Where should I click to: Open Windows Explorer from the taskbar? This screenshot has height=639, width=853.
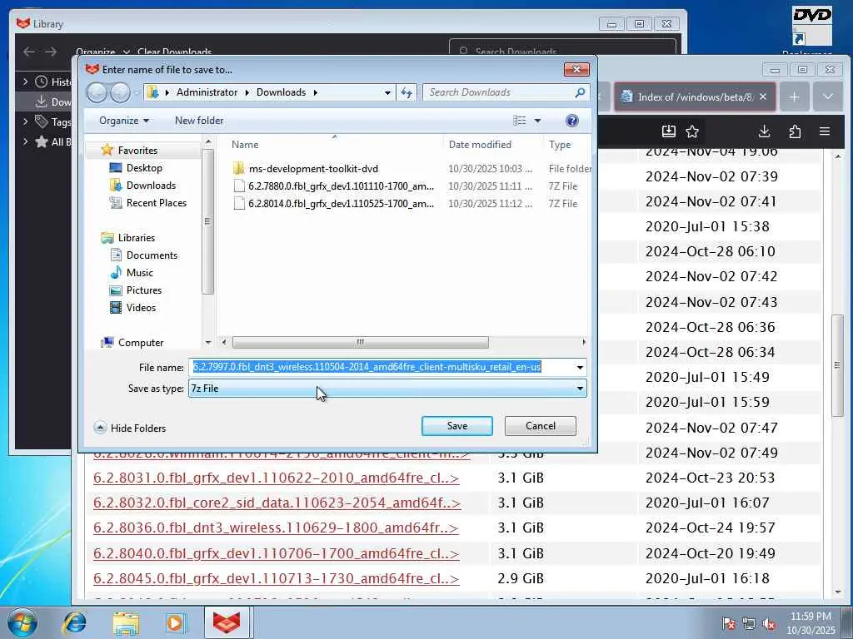127,622
